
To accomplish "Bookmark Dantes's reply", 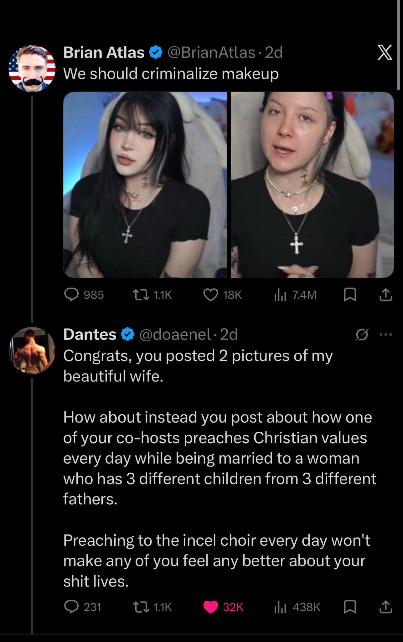I will pyautogui.click(x=350, y=607).
